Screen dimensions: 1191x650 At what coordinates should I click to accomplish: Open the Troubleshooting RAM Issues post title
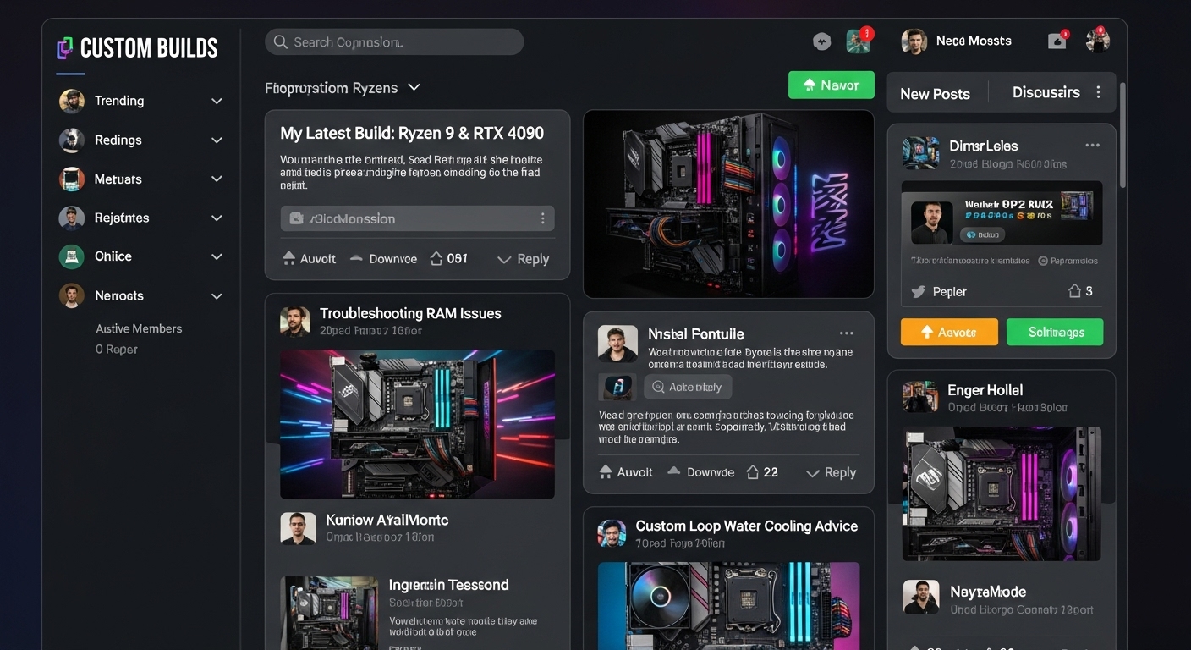tap(410, 313)
